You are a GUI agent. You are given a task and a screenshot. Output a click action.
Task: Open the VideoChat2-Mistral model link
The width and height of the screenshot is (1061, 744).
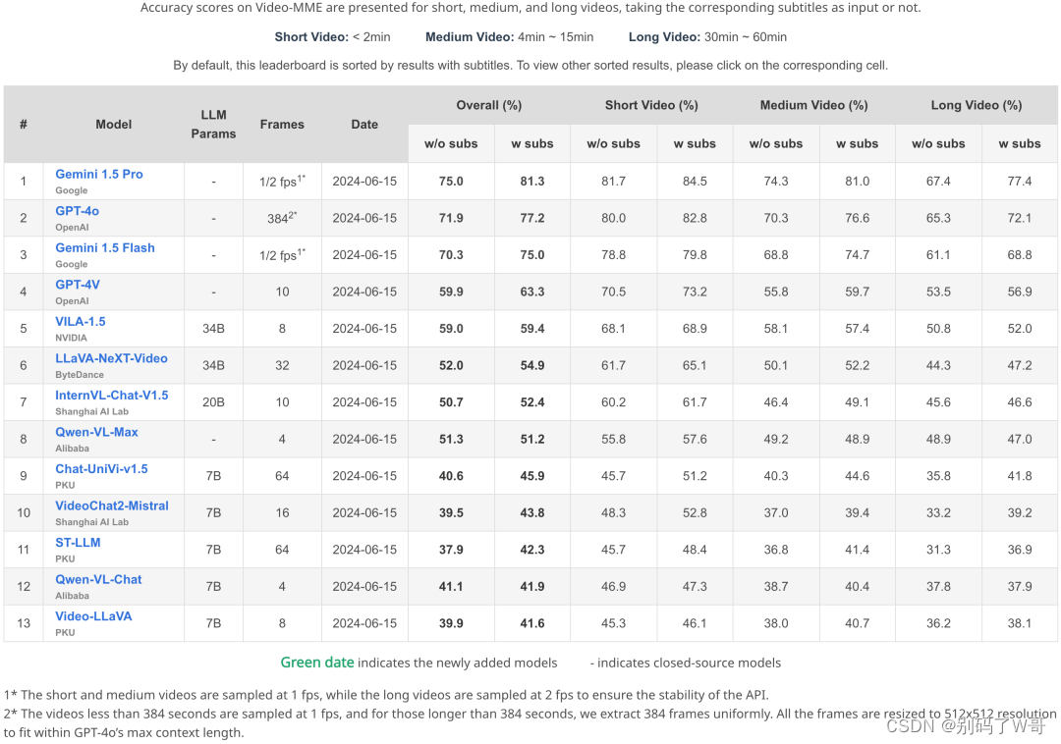pyautogui.click(x=112, y=505)
